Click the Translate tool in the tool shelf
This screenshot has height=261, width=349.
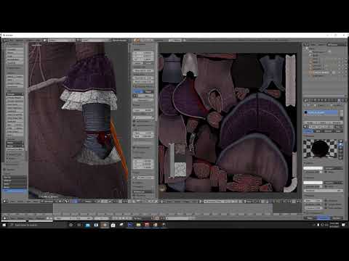(15, 49)
